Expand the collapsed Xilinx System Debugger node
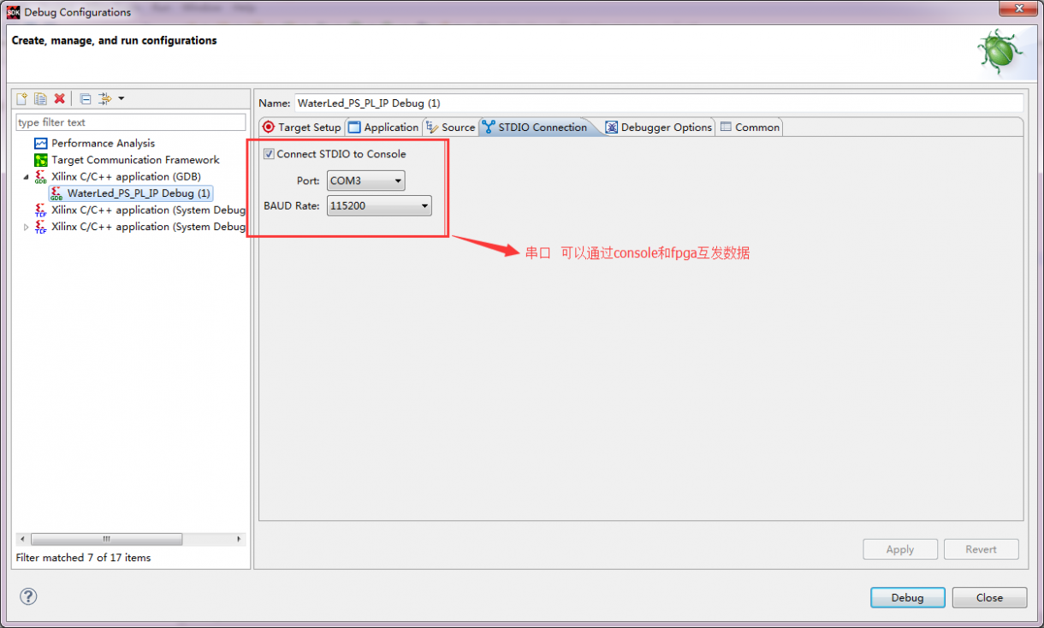This screenshot has height=628, width=1044. 26,227
